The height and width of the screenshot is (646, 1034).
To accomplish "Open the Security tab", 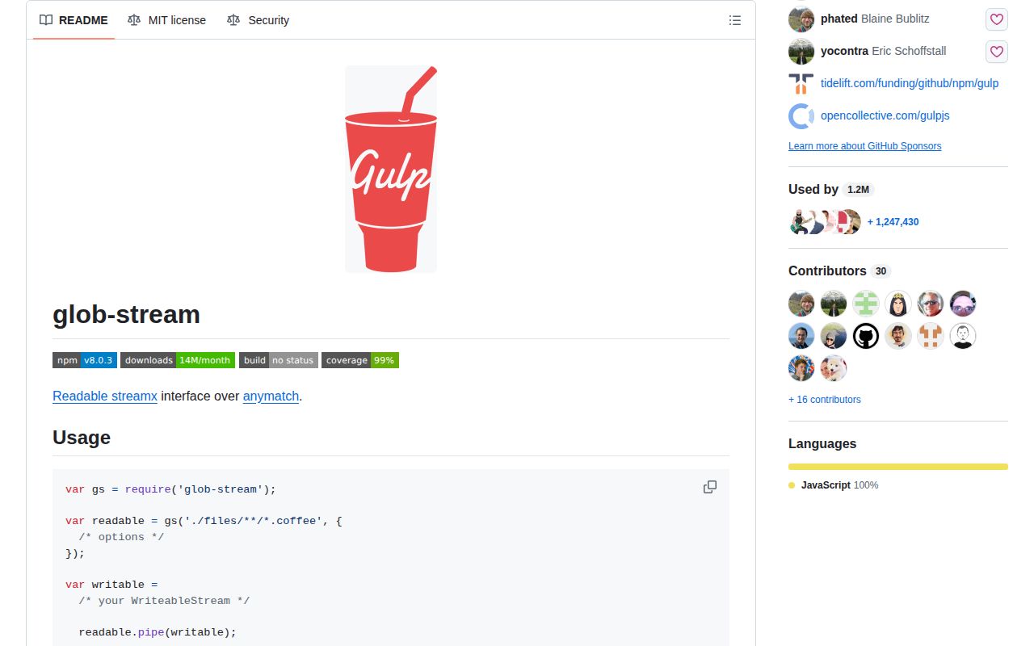I will tap(258, 20).
